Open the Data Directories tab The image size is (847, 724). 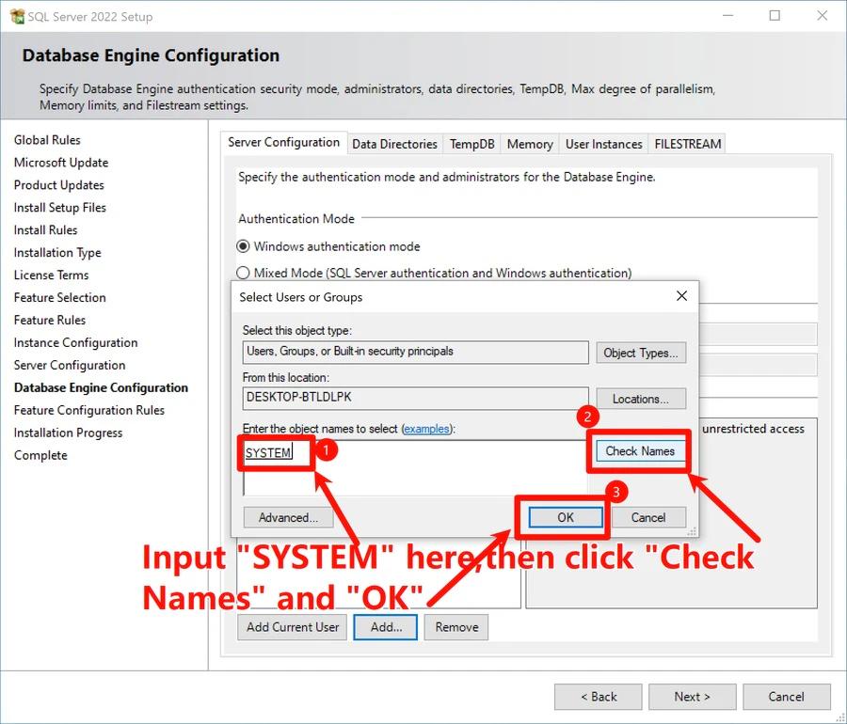coord(395,144)
